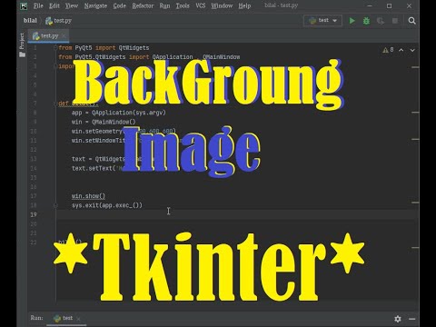Viewport: 436px width, 327px height.
Task: Open the Tools menu
Action: (183, 5)
